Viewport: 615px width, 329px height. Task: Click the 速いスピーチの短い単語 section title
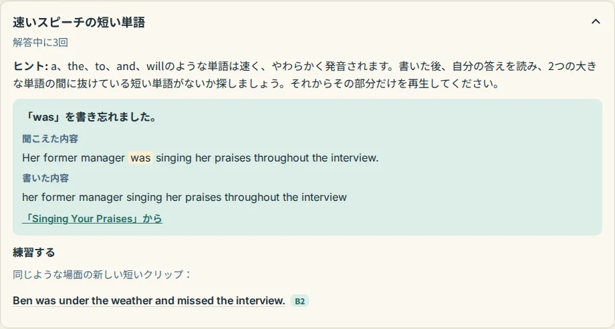79,22
